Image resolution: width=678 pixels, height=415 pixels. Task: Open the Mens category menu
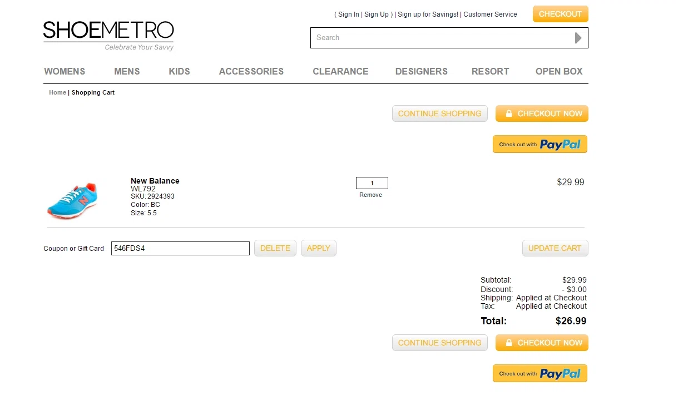127,71
